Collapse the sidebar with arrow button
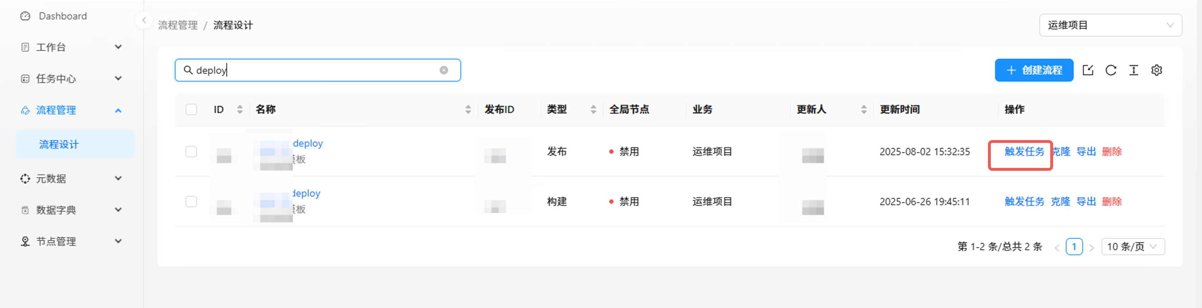 (x=144, y=20)
